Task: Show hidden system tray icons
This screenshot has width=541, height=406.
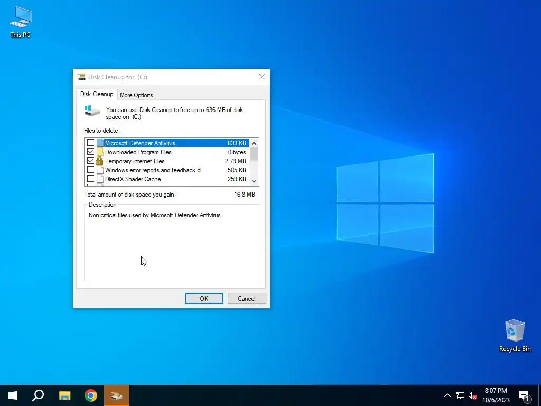Action: [x=447, y=395]
